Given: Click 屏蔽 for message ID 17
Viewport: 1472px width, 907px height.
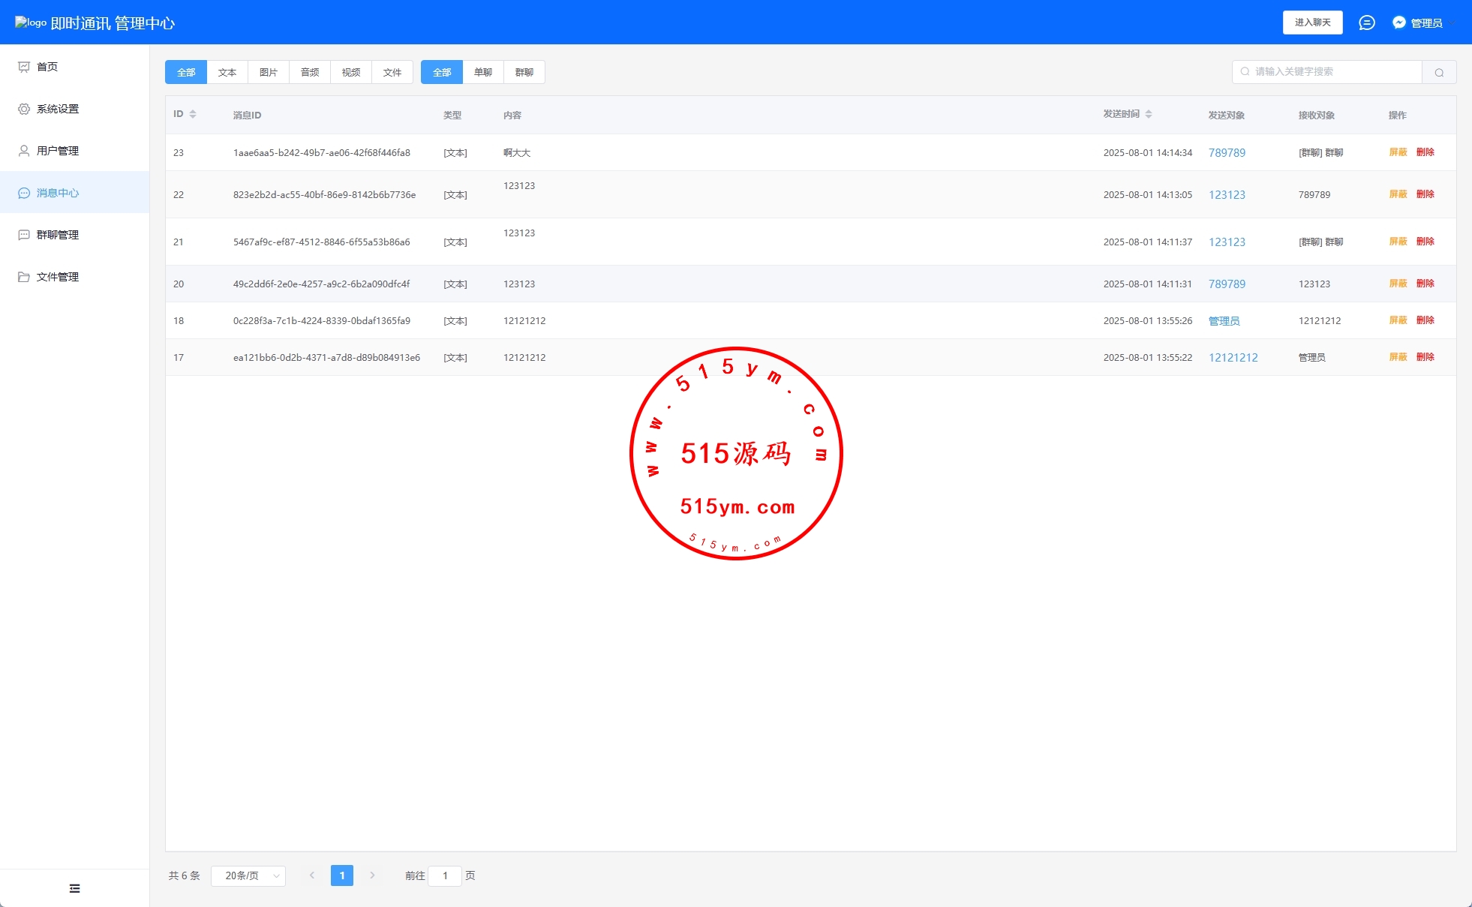Looking at the screenshot, I should click(x=1398, y=357).
